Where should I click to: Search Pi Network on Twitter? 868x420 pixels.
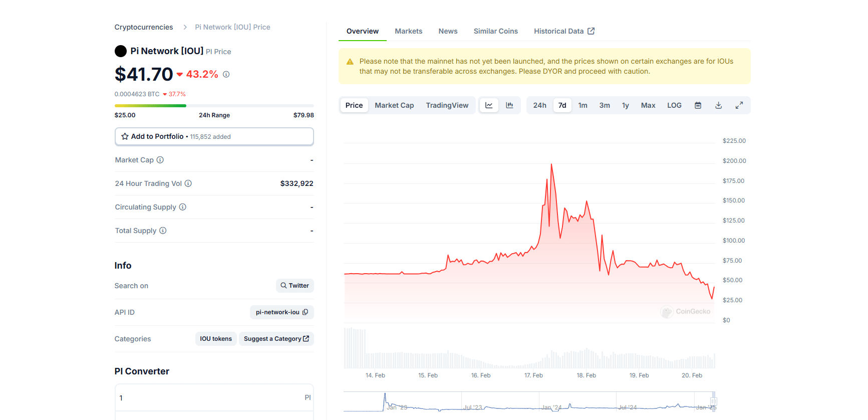pos(295,286)
